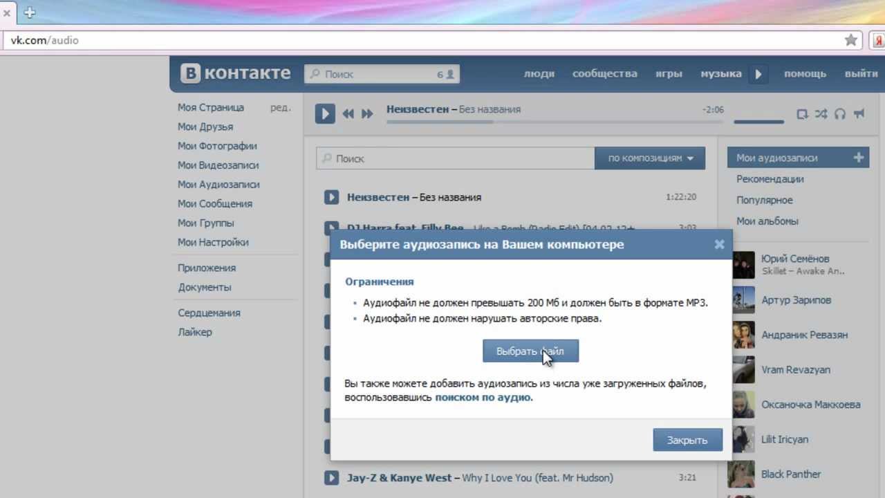Click the 'Закрыть' button
Viewport: 885px width, 498px height.
point(687,440)
